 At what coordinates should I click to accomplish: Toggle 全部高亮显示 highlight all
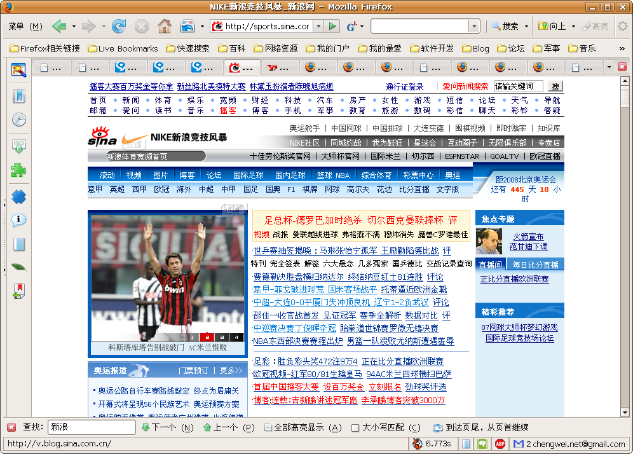pyautogui.click(x=303, y=428)
